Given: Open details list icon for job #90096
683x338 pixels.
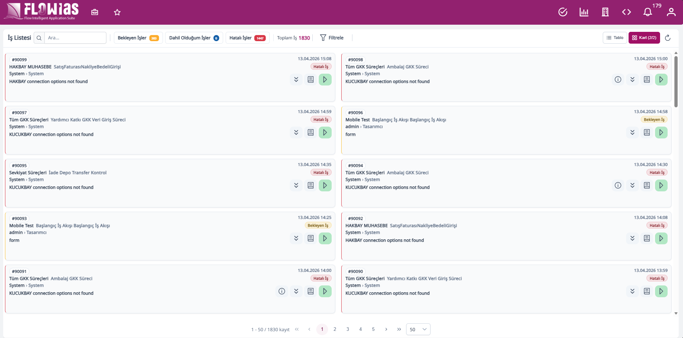Looking at the screenshot, I should [x=647, y=132].
